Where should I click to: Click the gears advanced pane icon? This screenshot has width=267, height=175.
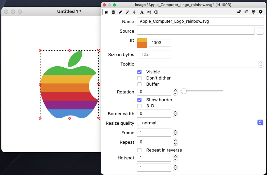click(149, 12)
